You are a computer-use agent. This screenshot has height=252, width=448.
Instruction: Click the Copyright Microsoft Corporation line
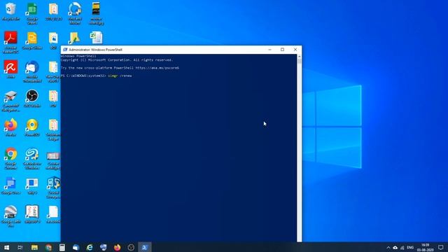point(117,60)
